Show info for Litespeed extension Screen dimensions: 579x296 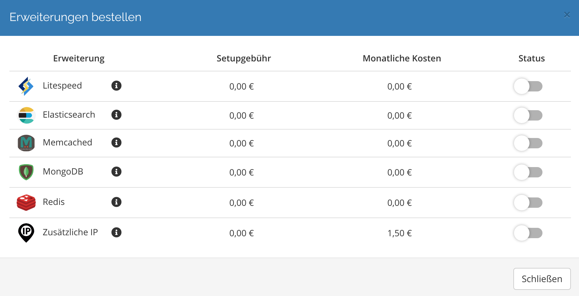(116, 86)
